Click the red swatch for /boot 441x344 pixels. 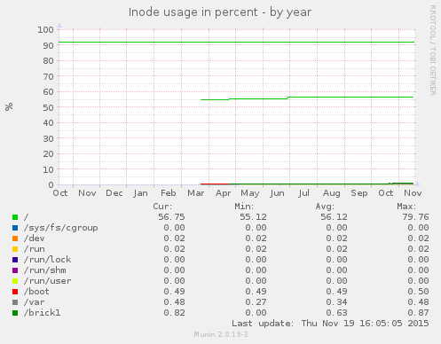point(15,292)
